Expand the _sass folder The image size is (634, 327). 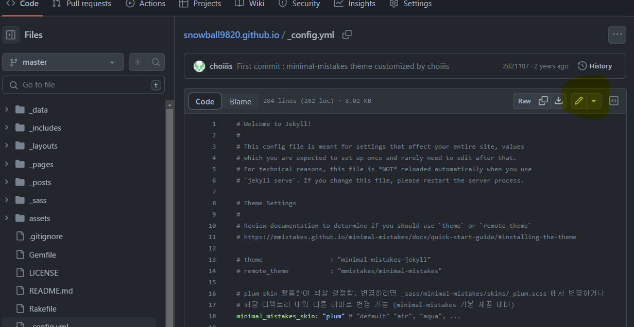pos(6,201)
